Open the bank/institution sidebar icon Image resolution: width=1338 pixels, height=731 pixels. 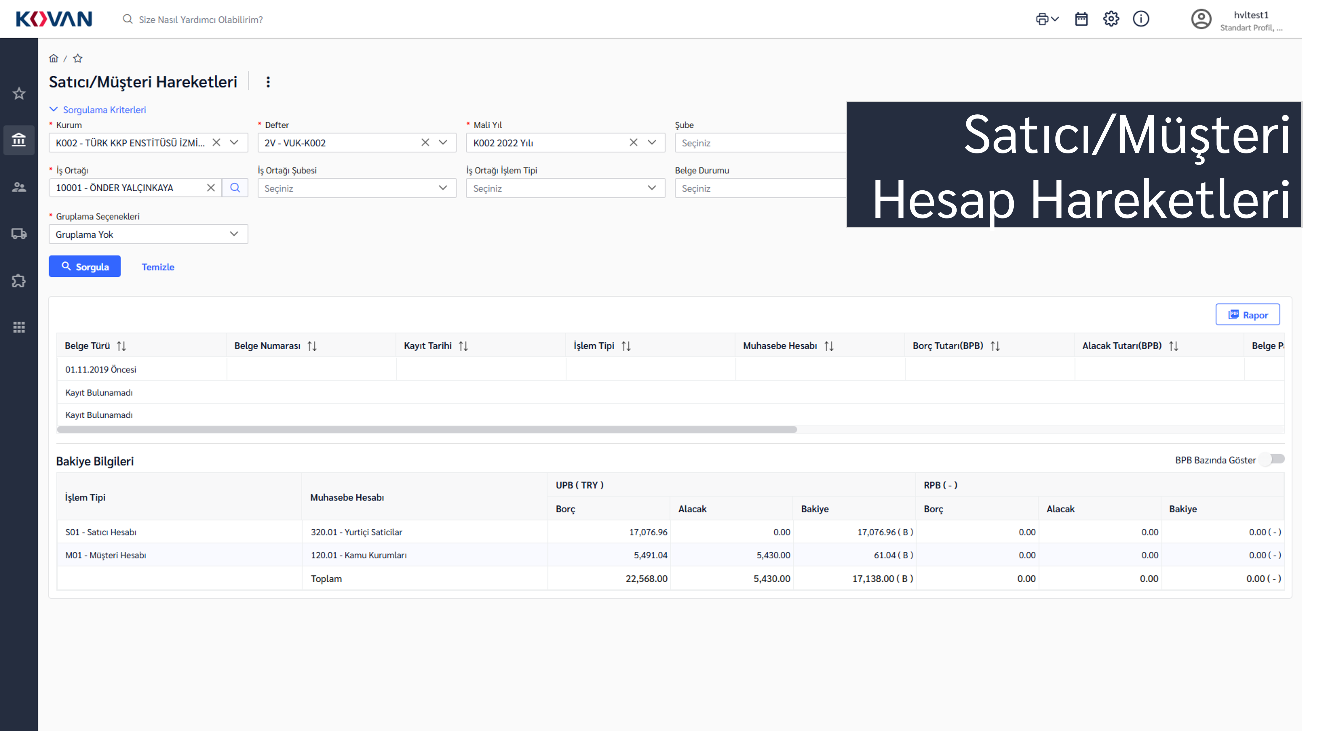pos(19,140)
